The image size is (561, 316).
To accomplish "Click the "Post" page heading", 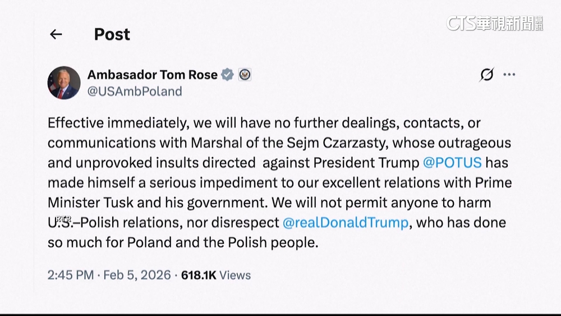I will (112, 34).
